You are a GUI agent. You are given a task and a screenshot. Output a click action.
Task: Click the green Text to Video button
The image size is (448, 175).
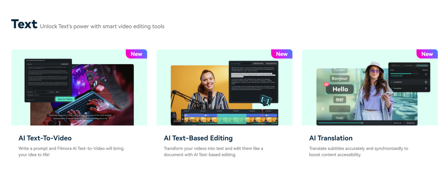coord(65,99)
